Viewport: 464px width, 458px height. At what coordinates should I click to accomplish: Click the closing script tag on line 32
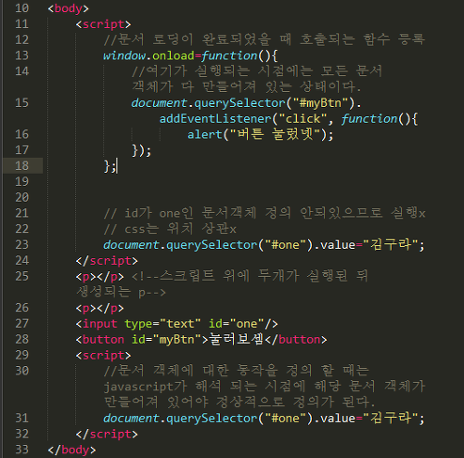pyautogui.click(x=107, y=434)
